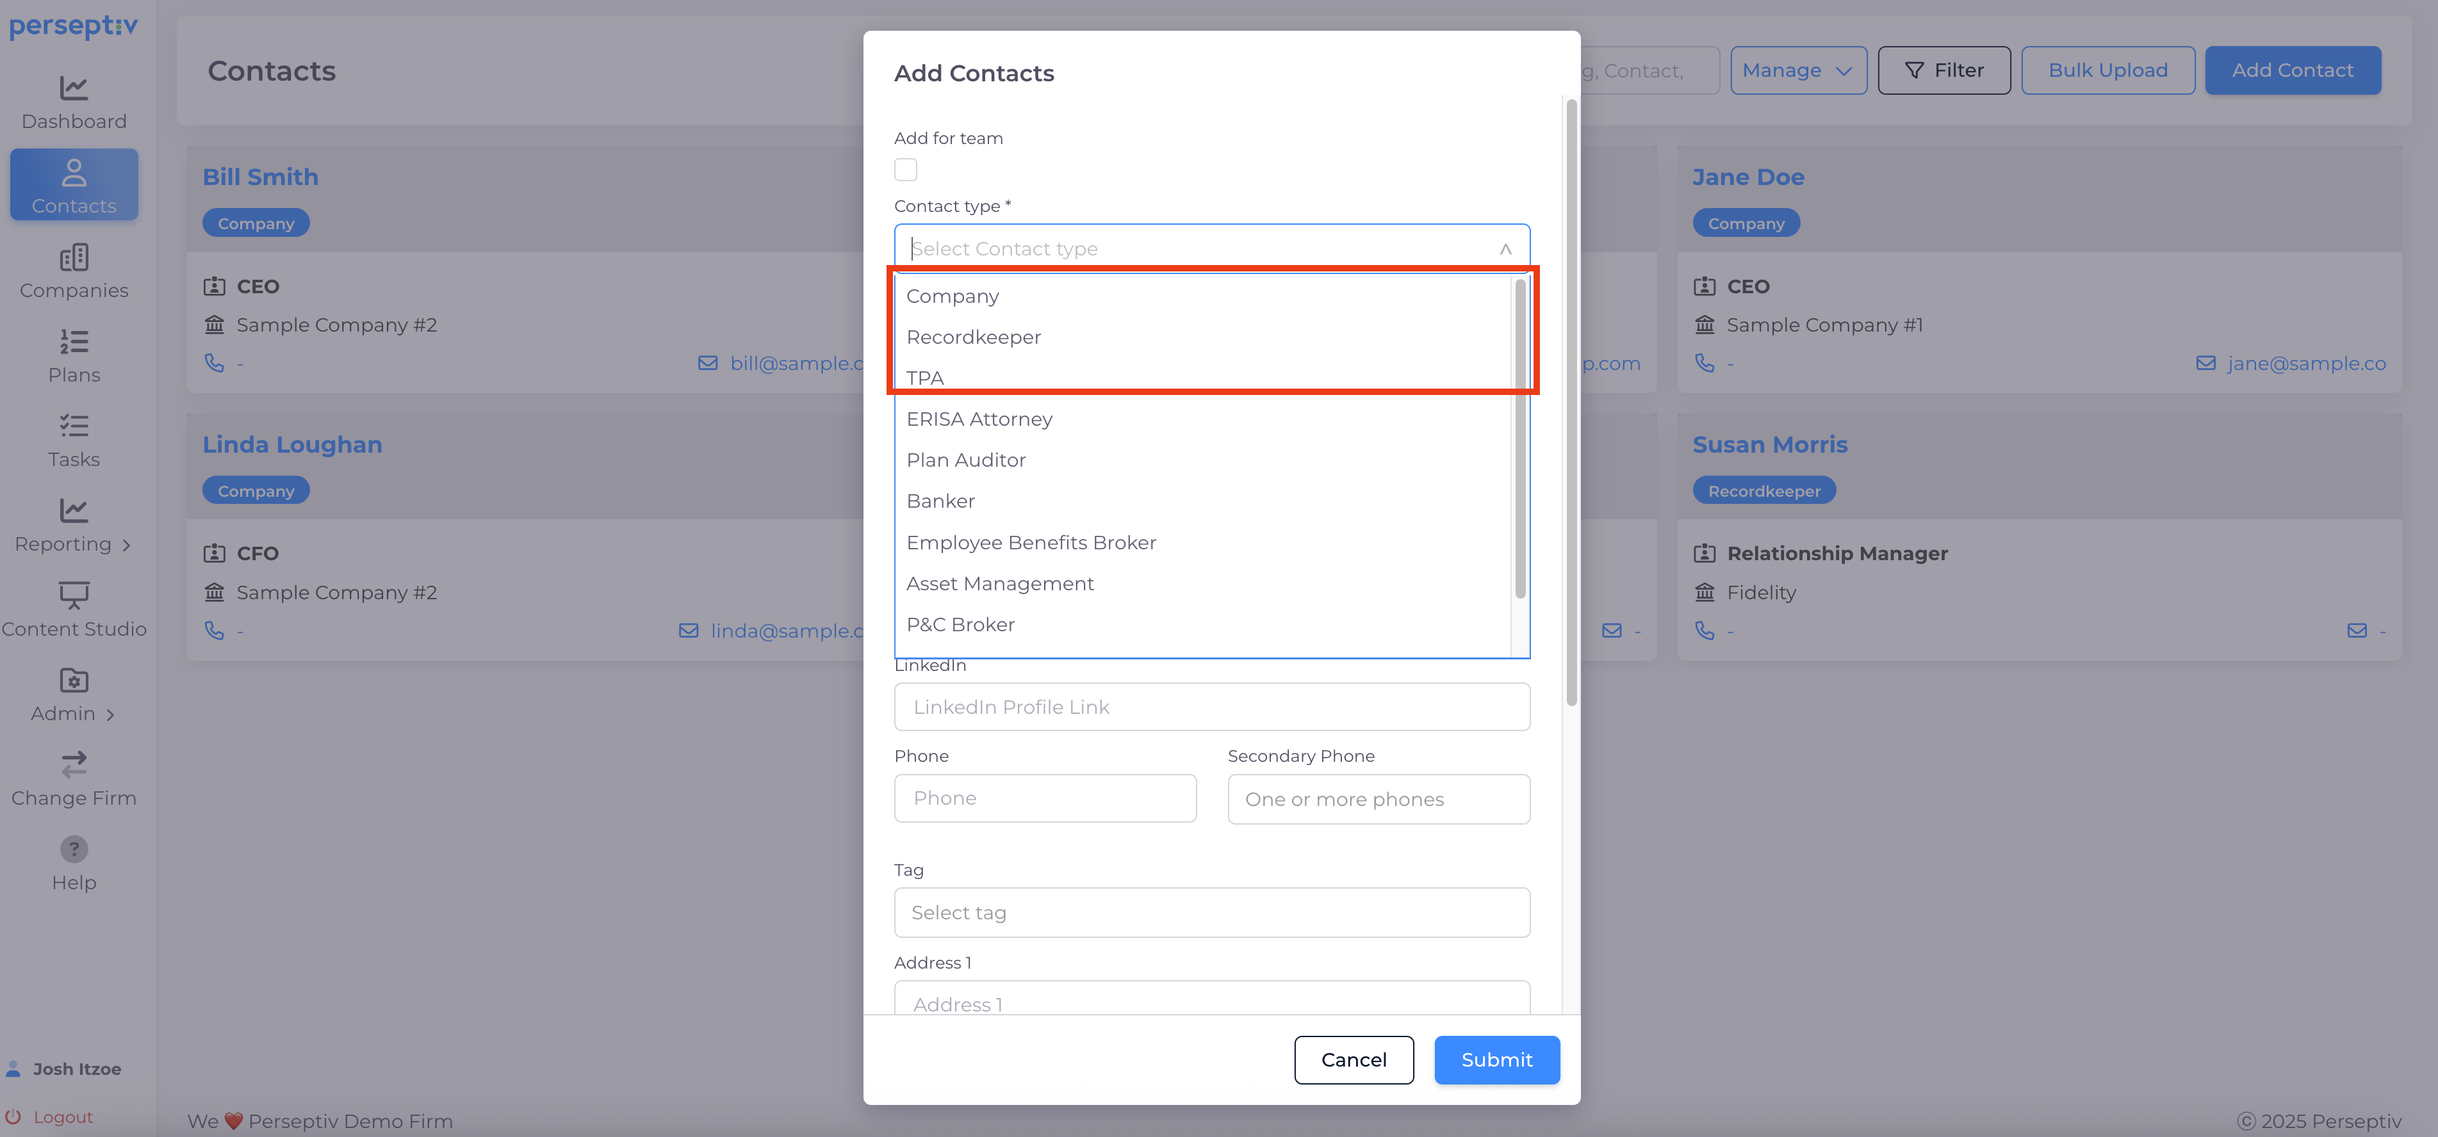This screenshot has width=2438, height=1137.
Task: Expand the Admin submenu chevron
Action: coord(111,714)
